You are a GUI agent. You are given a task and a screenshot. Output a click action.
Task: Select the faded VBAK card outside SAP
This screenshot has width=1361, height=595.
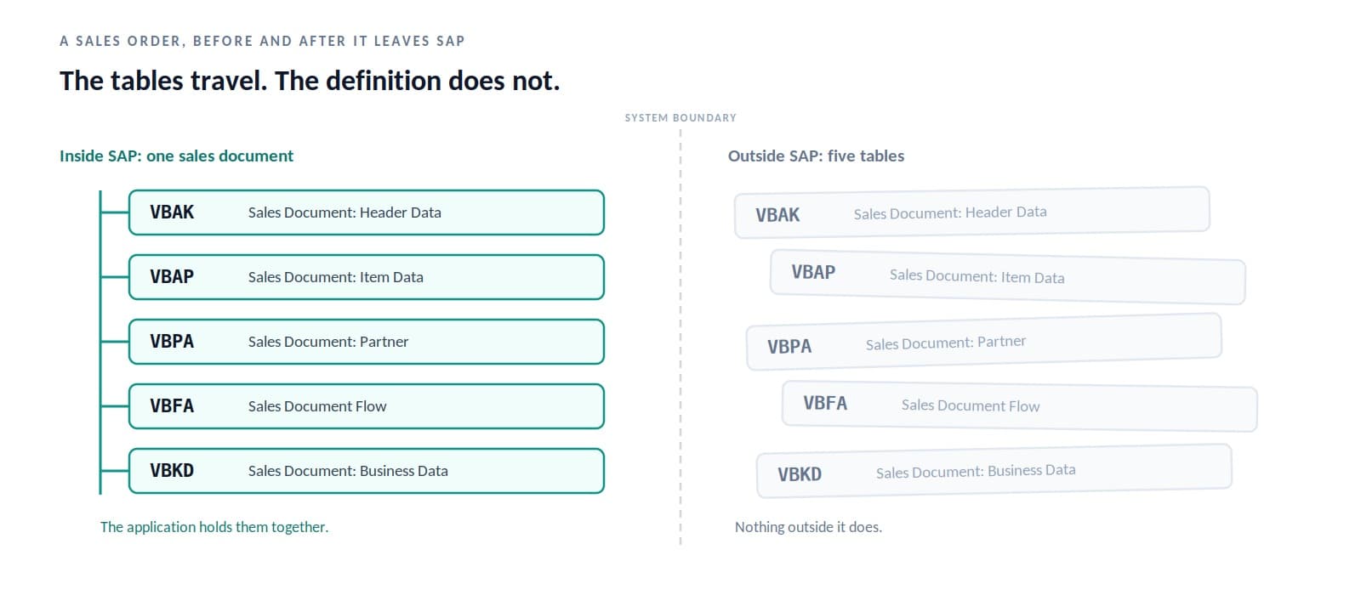coord(972,212)
